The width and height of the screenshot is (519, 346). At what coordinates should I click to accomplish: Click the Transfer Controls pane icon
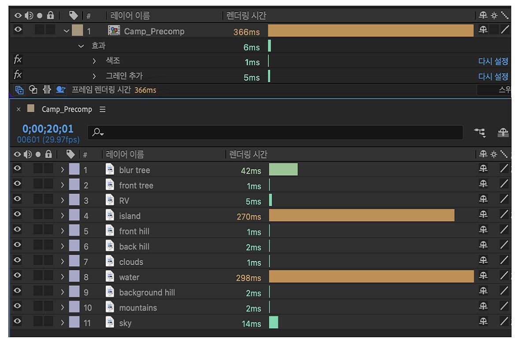33,90
